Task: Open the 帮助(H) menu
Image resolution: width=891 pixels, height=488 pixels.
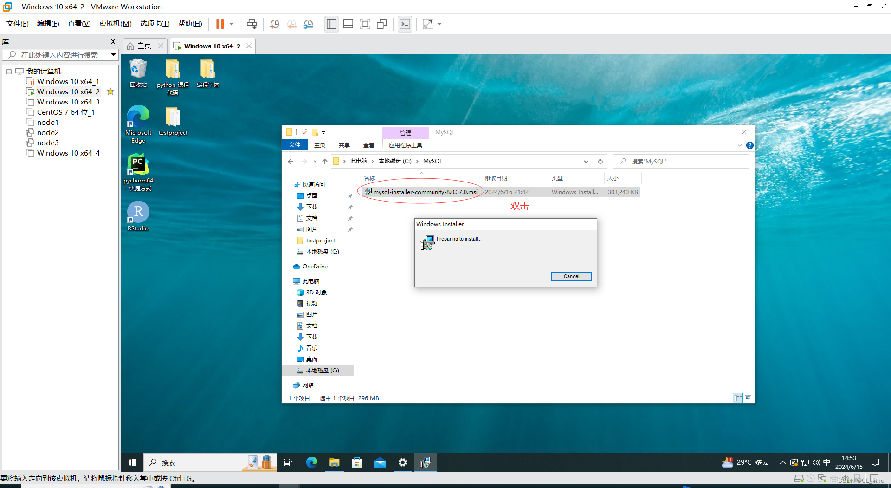Action: tap(190, 24)
